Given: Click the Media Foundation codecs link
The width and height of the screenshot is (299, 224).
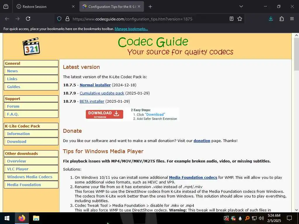Looking at the screenshot, I should [193, 178].
